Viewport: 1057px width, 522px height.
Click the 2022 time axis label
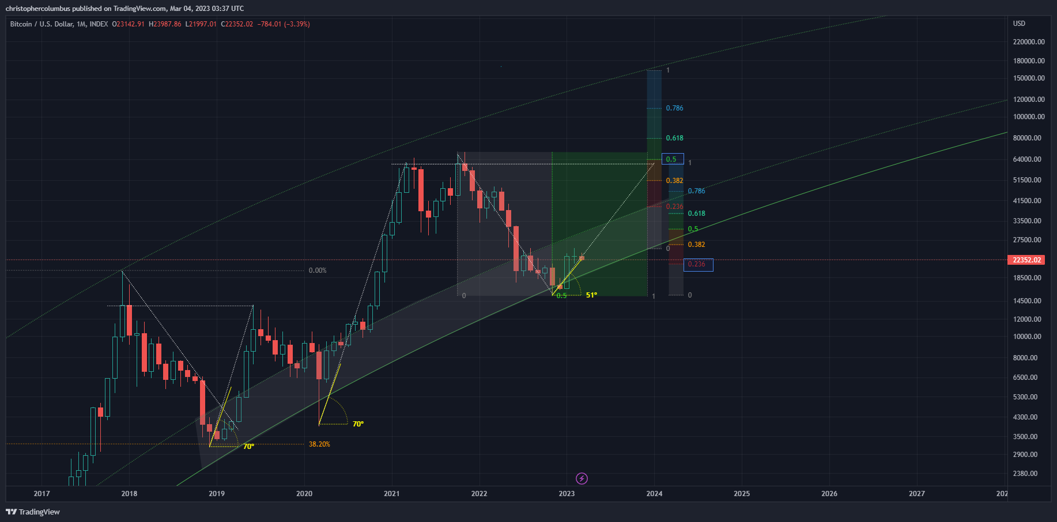pyautogui.click(x=480, y=493)
